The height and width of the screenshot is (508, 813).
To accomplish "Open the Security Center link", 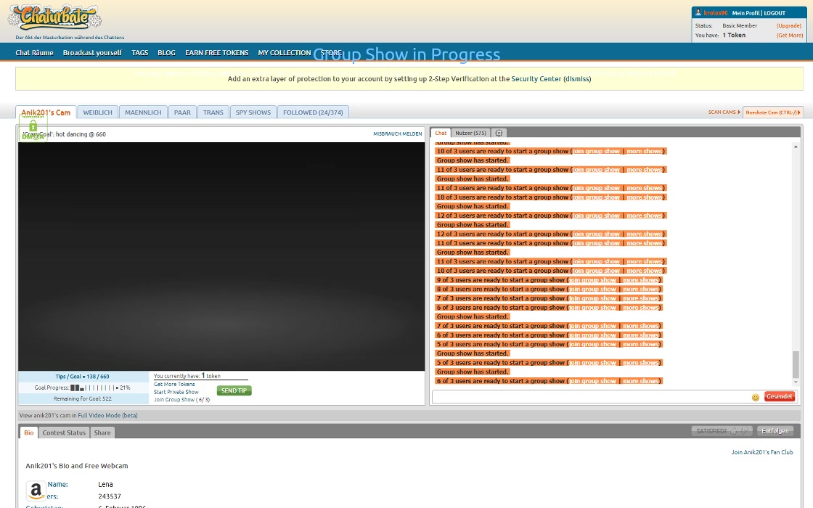I will [536, 79].
